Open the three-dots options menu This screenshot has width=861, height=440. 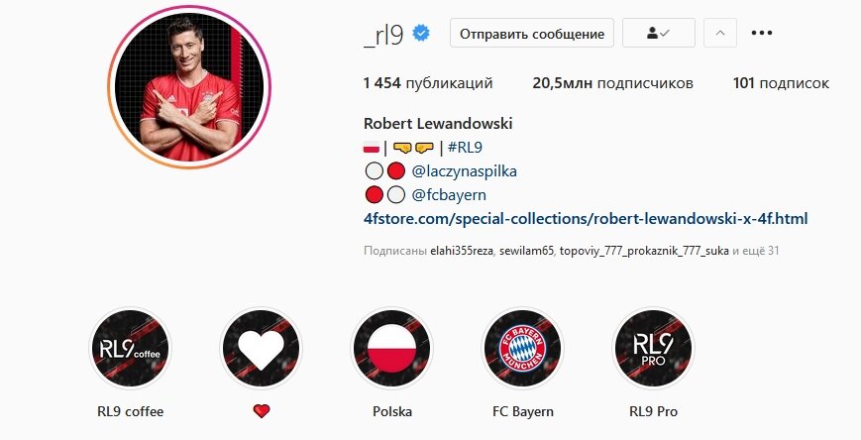[762, 33]
